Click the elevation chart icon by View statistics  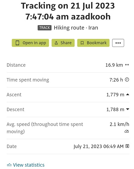coord(9,165)
